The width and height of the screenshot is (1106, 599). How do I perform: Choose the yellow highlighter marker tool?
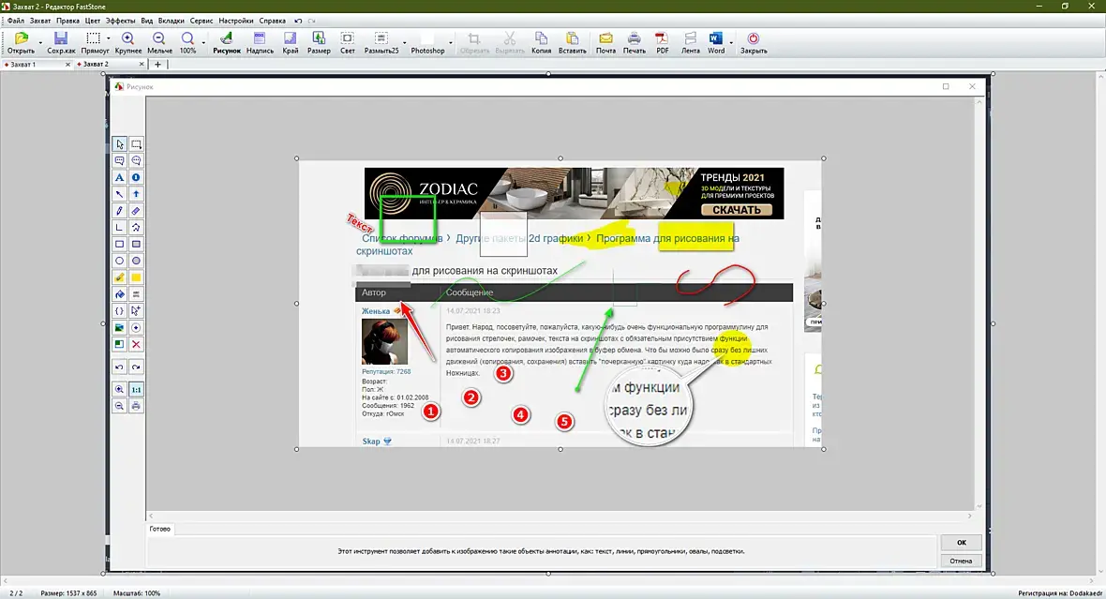pos(119,278)
